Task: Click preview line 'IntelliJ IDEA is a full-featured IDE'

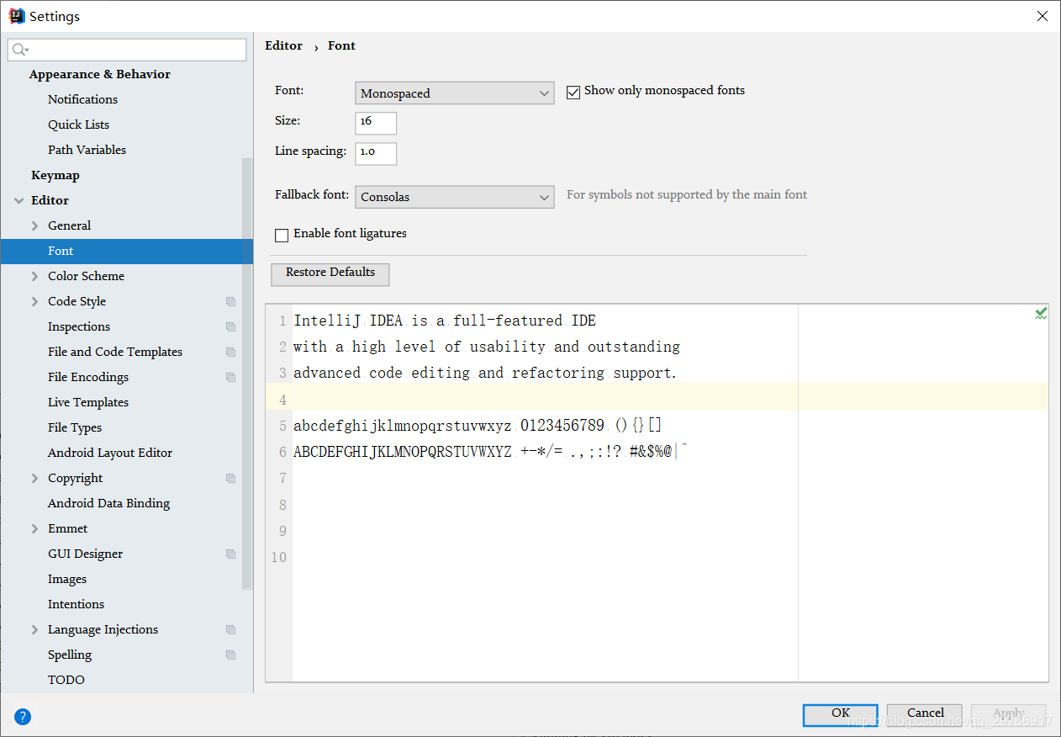Action: coord(445,321)
